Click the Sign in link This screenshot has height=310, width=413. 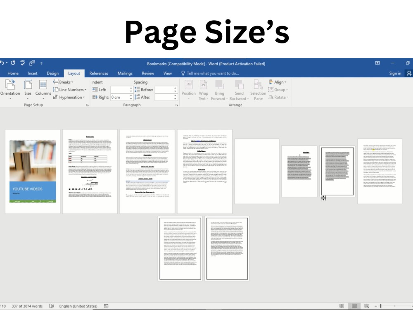tap(395, 73)
